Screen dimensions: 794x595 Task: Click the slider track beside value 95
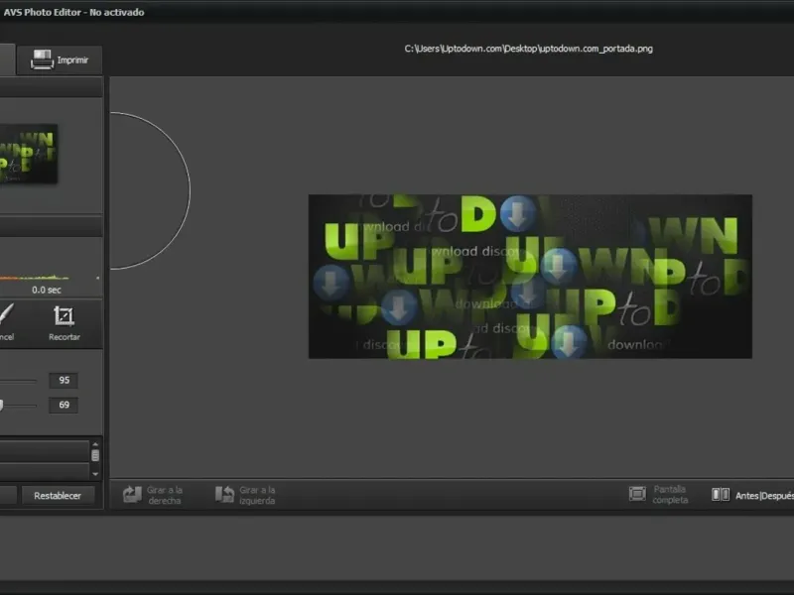pyautogui.click(x=18, y=381)
